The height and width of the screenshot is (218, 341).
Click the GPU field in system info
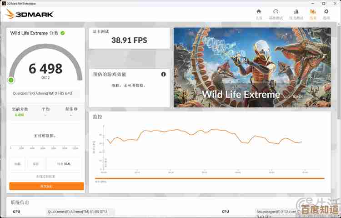click(80, 212)
